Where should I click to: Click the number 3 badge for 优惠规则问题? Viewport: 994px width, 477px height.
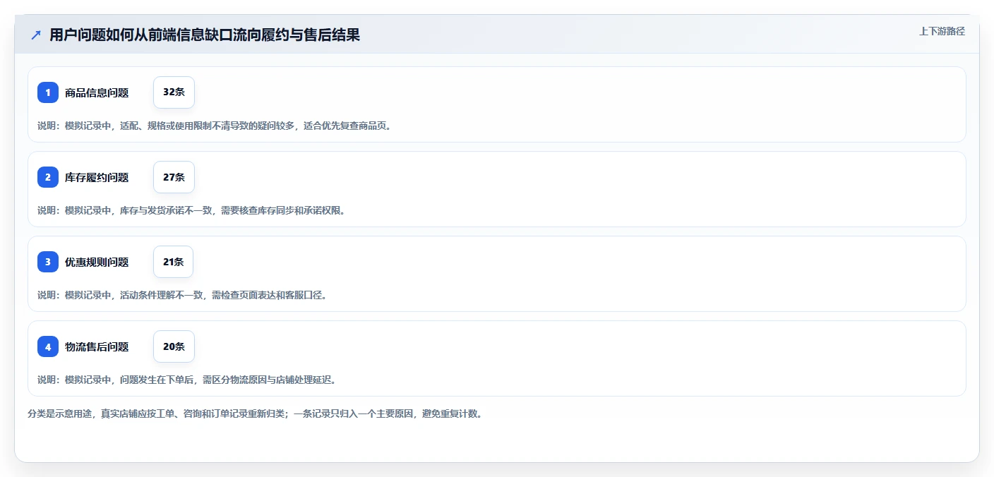tap(48, 262)
